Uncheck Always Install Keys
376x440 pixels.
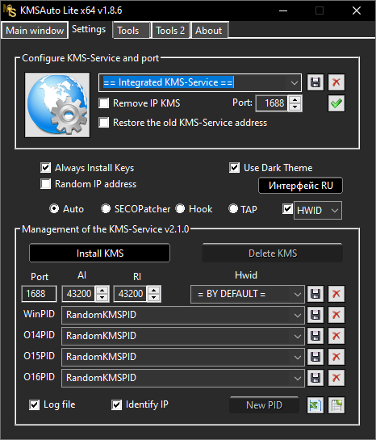(x=46, y=168)
